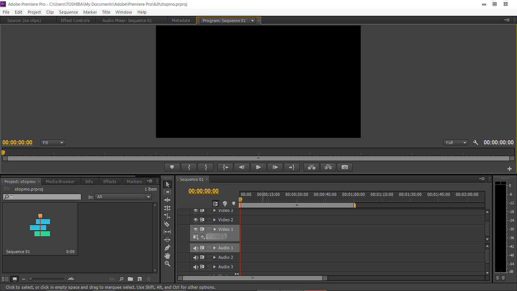Open the In: All filter dropdown

123,197
